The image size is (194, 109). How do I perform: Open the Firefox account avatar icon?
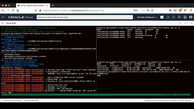coord(185,10)
